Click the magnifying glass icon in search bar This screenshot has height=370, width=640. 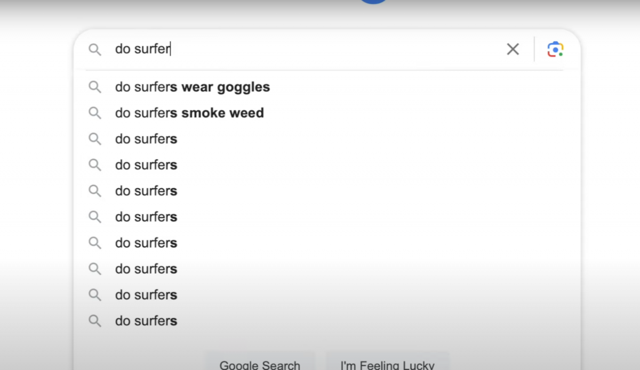pos(95,49)
